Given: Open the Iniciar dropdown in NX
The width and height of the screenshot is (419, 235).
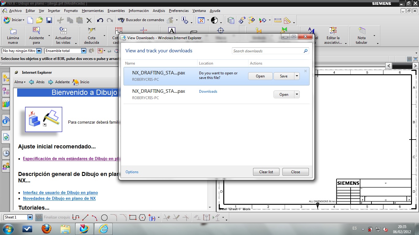Looking at the screenshot, I should 13,20.
